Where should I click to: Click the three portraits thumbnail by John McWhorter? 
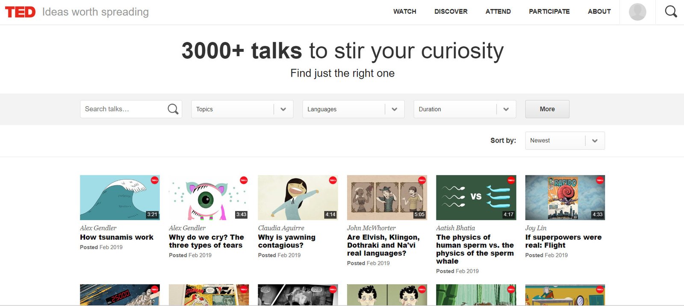[387, 197]
